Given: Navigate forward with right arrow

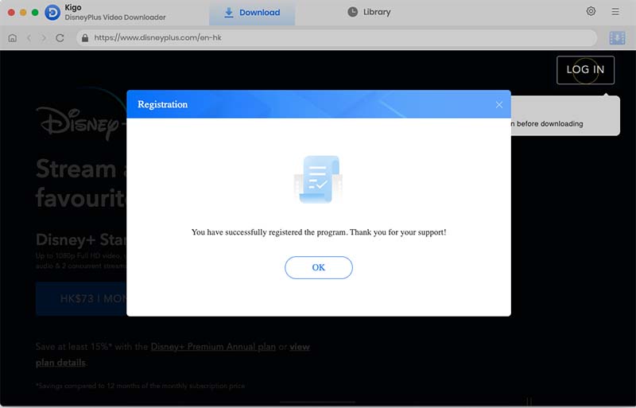Looking at the screenshot, I should [x=44, y=37].
